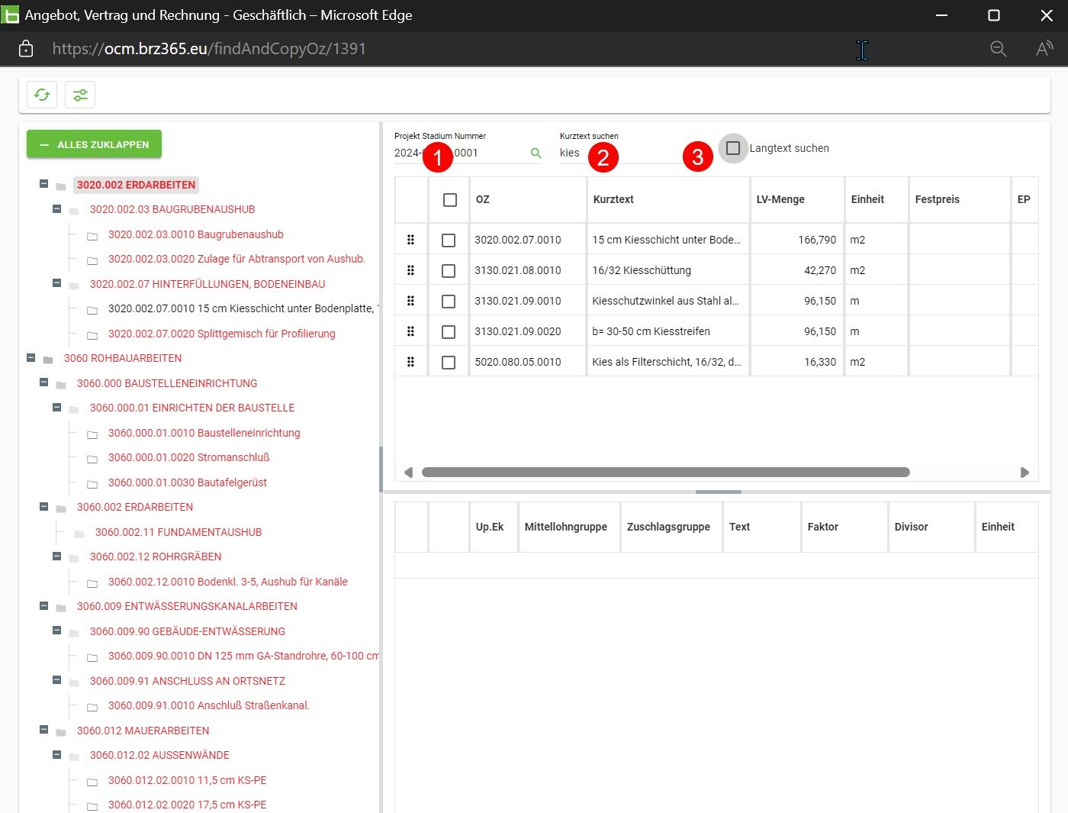Screen dimensions: 1068x813
Task: Open the 3020.002.03.0010 Baugrubenaushub entry
Action: point(195,234)
